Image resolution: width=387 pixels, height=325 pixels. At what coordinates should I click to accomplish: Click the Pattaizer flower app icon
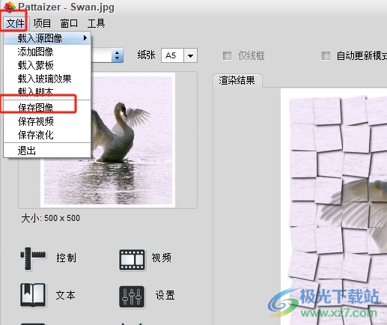click(9, 7)
